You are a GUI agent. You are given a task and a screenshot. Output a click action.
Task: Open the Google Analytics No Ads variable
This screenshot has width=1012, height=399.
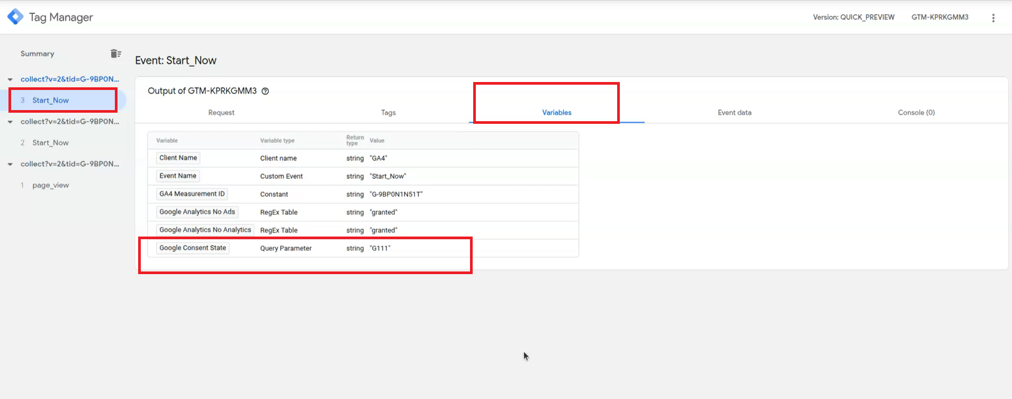tap(197, 212)
